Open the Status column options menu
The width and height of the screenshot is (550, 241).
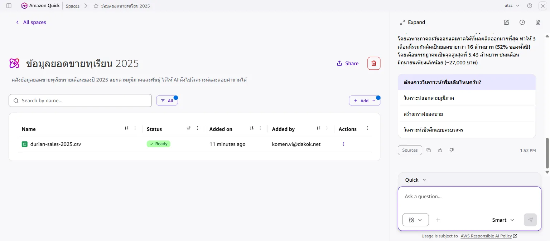click(x=198, y=128)
